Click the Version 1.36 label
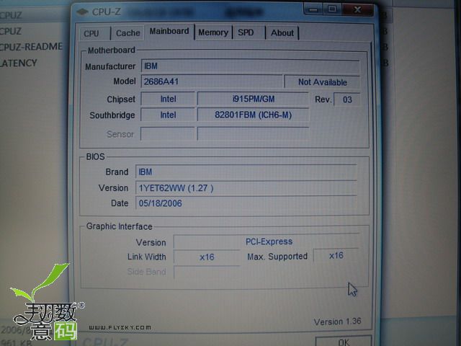The image size is (461, 346). click(337, 321)
